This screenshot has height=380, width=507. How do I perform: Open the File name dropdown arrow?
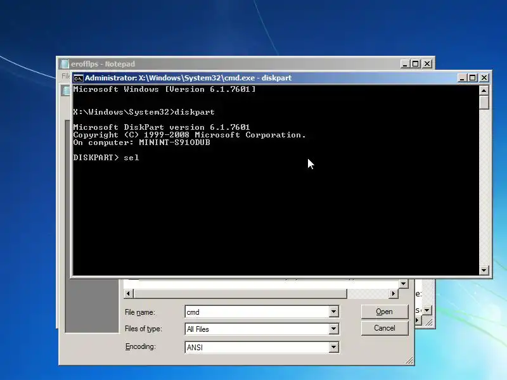click(x=334, y=312)
